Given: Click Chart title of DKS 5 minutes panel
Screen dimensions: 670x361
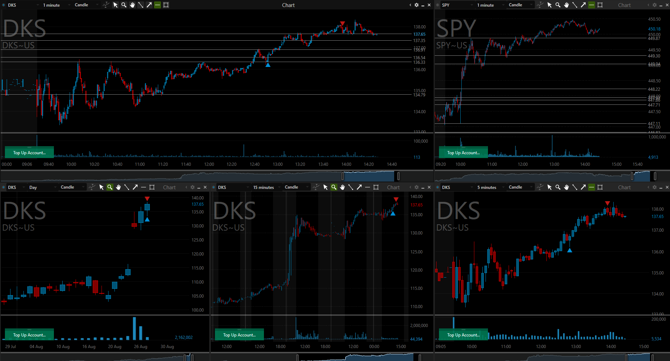Looking at the screenshot, I should pos(624,188).
